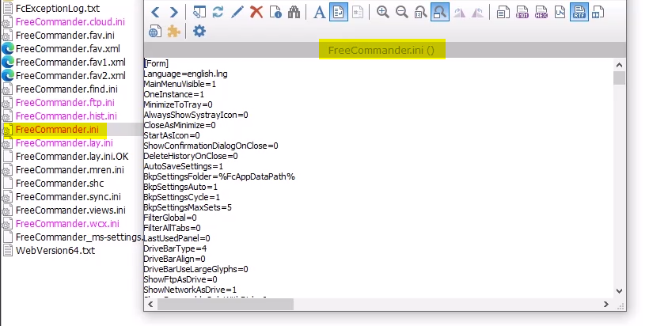Click the rotate right icon
649x326 pixels.
click(459, 12)
